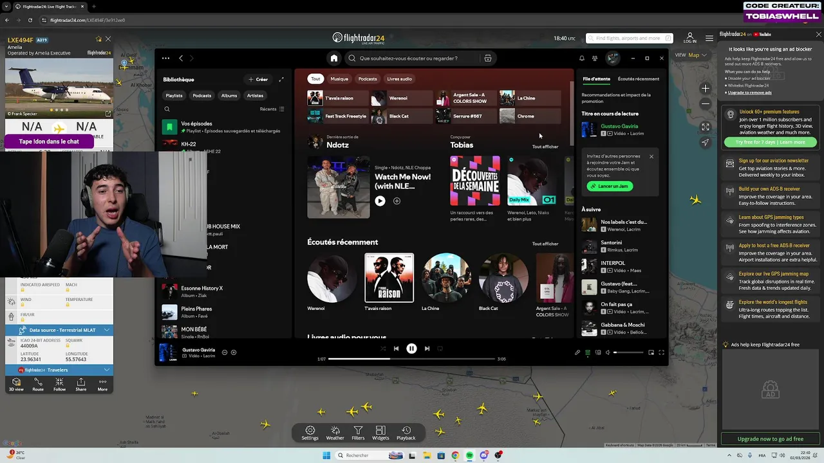Switch to File d'attente tab

(596, 79)
